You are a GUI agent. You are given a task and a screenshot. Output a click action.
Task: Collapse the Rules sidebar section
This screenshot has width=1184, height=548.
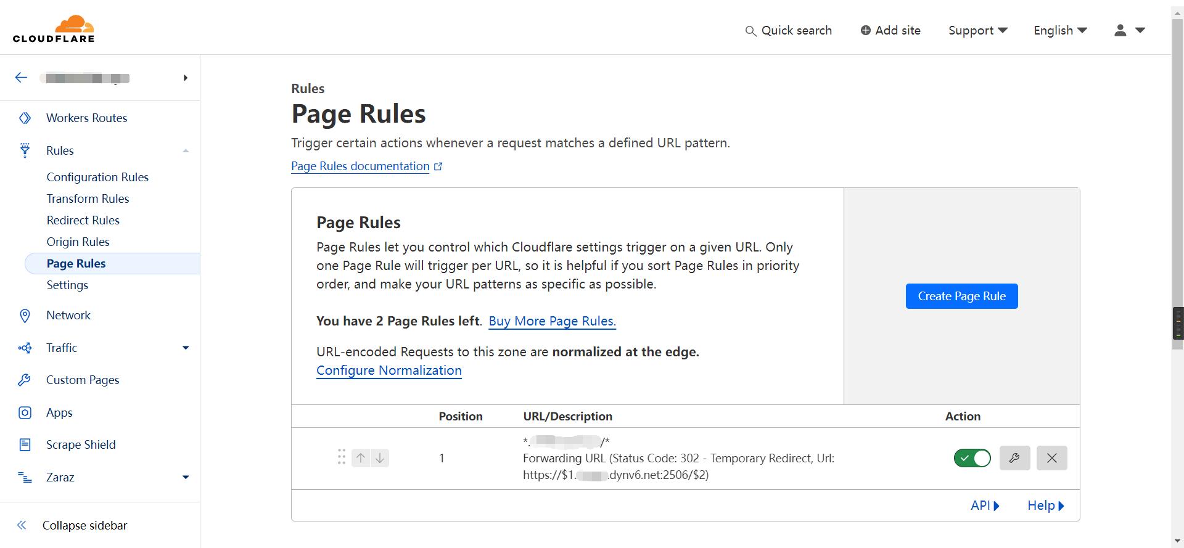[185, 151]
